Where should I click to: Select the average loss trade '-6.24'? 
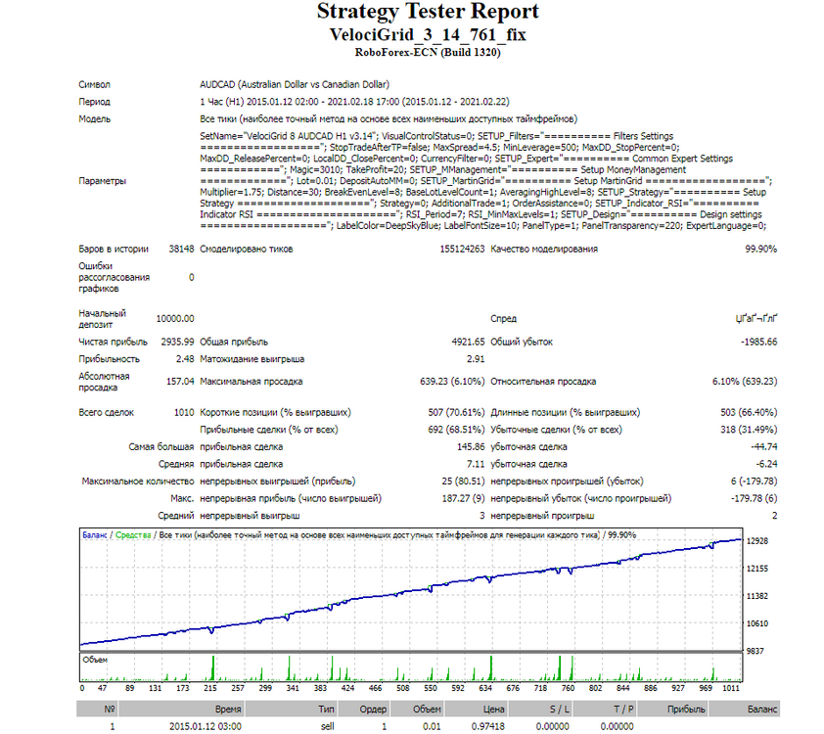(x=766, y=465)
